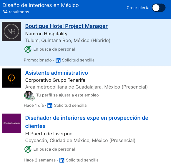The height and width of the screenshot is (165, 171).
Task: Click the Corporativo Grupo Tenerife company name
Action: [x=55, y=80]
